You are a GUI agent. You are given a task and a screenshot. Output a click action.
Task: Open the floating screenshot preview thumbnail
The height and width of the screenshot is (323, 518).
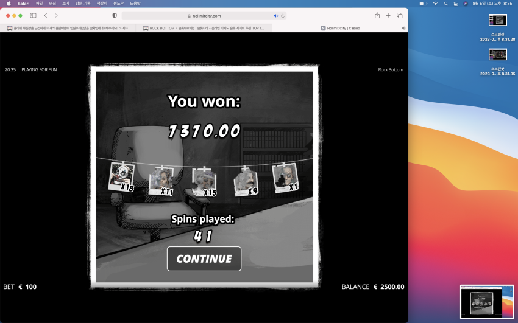pos(487,302)
